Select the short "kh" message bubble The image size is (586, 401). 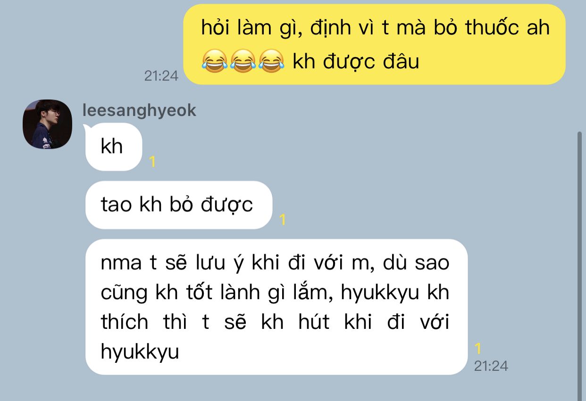click(113, 147)
